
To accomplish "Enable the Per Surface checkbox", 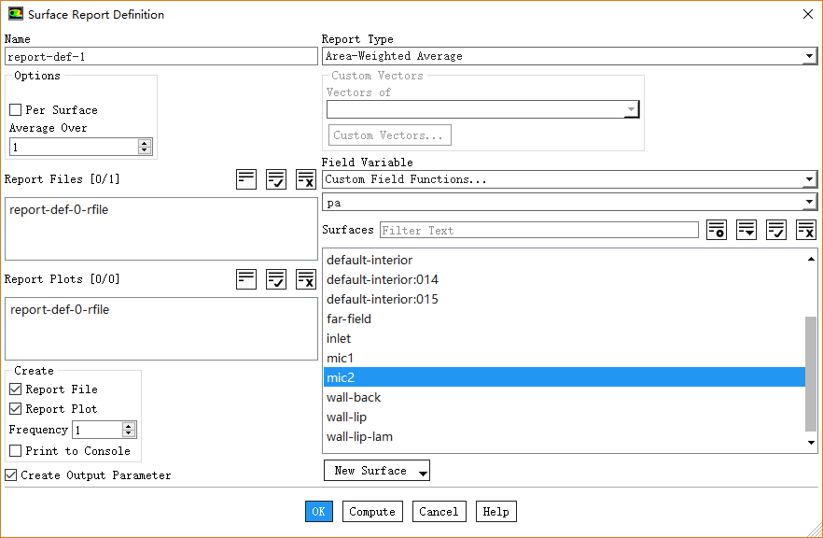I will 16,110.
